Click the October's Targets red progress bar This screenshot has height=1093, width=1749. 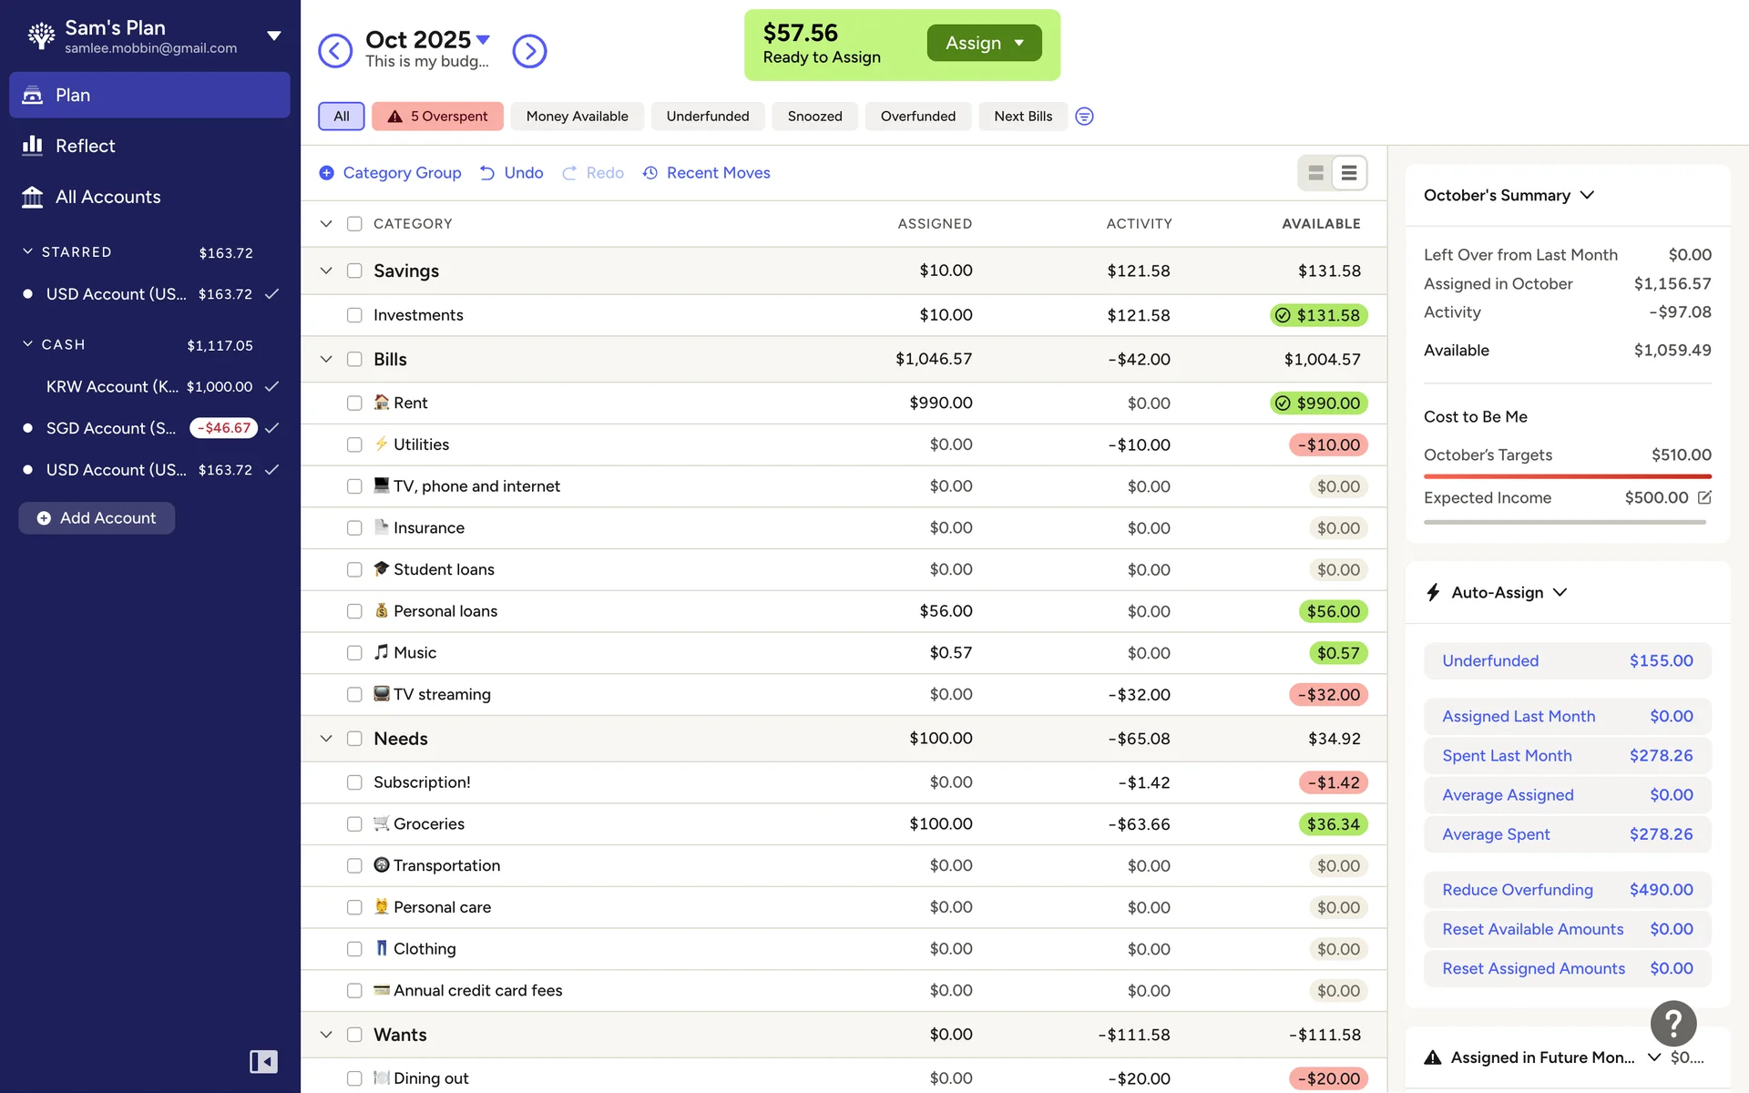click(x=1567, y=476)
